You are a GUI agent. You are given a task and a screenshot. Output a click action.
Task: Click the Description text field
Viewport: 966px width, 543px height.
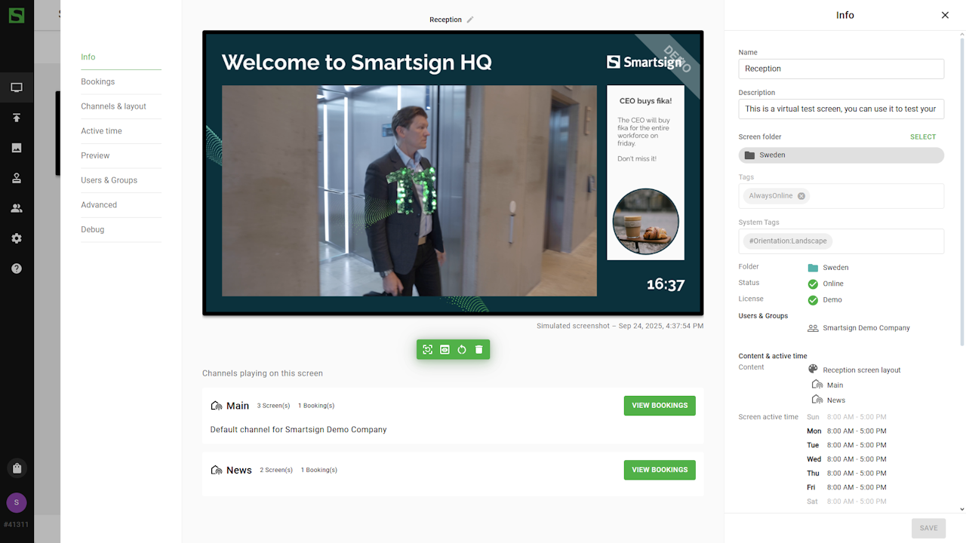(841, 109)
